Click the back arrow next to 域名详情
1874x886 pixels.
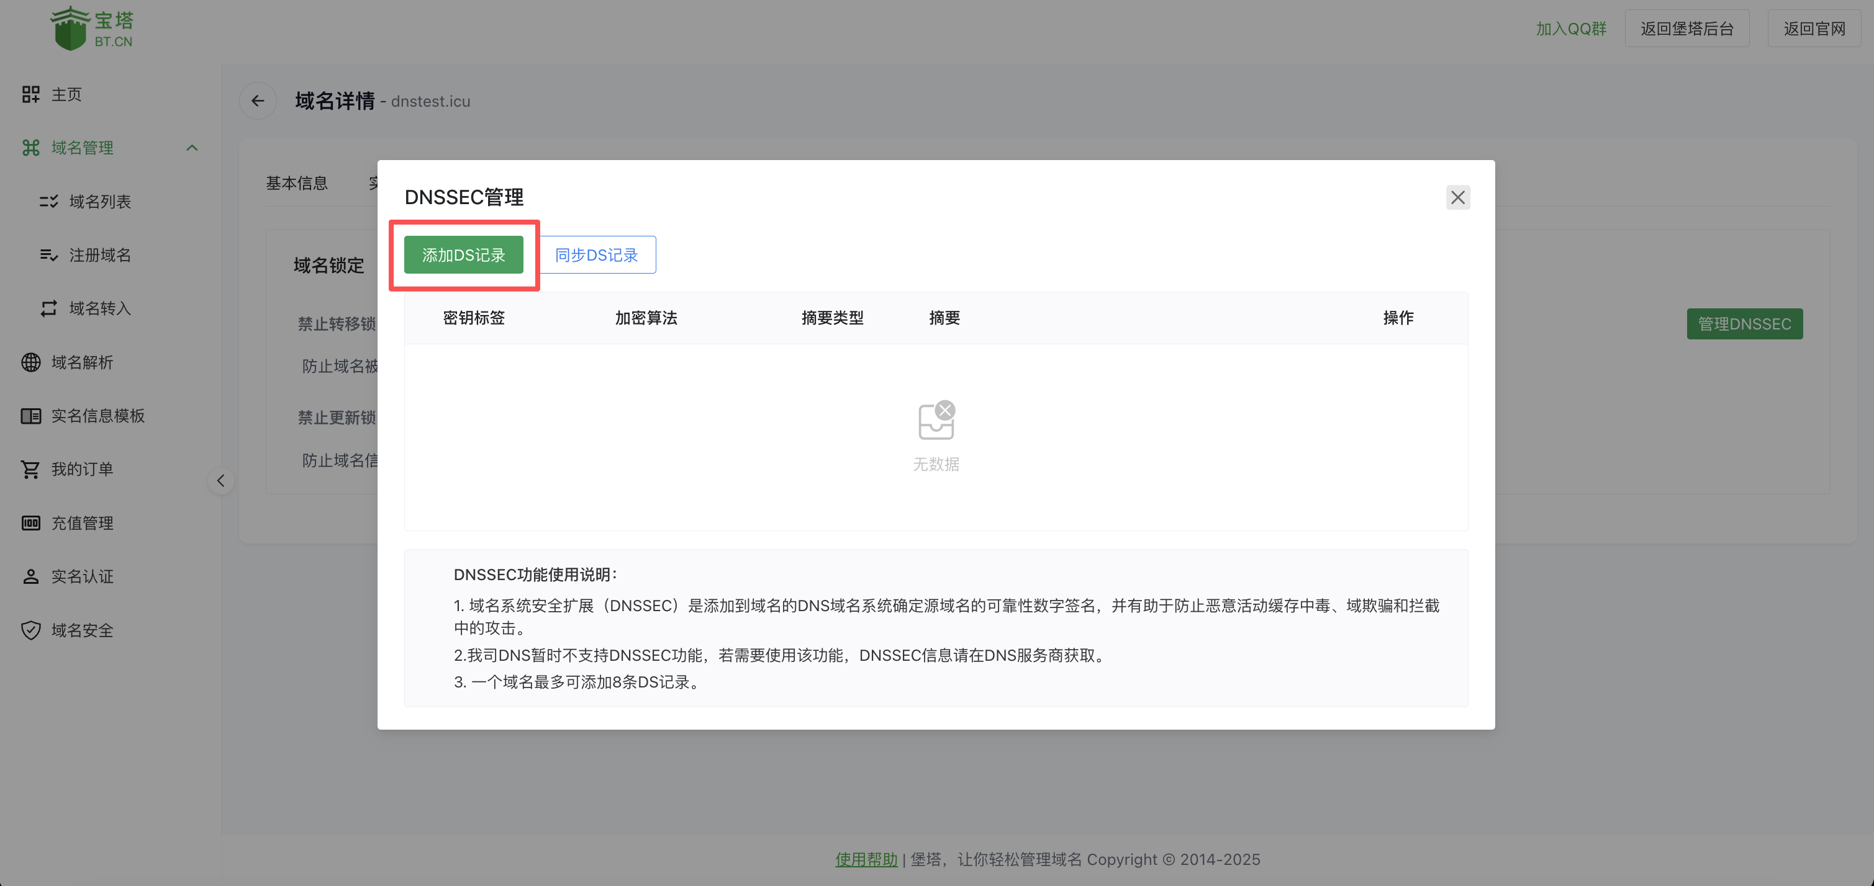point(258,101)
